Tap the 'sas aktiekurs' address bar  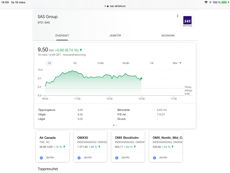(x=115, y=6)
